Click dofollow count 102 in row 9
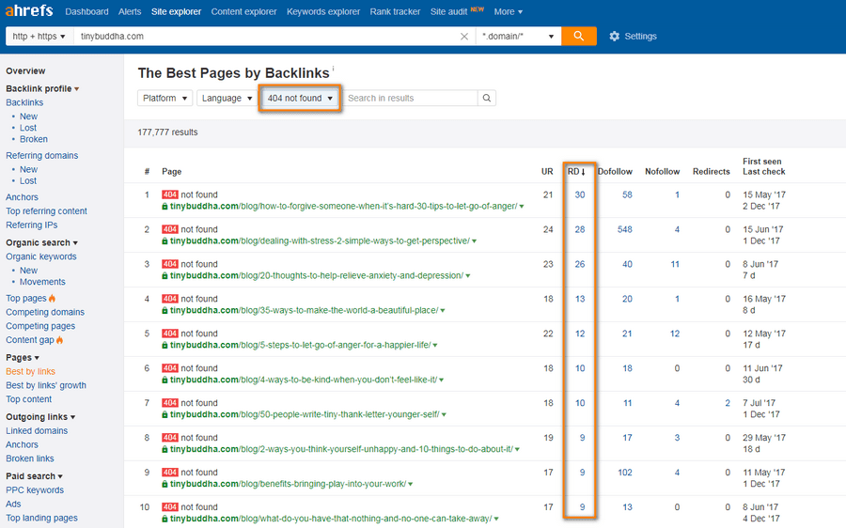846x528 pixels. click(625, 473)
